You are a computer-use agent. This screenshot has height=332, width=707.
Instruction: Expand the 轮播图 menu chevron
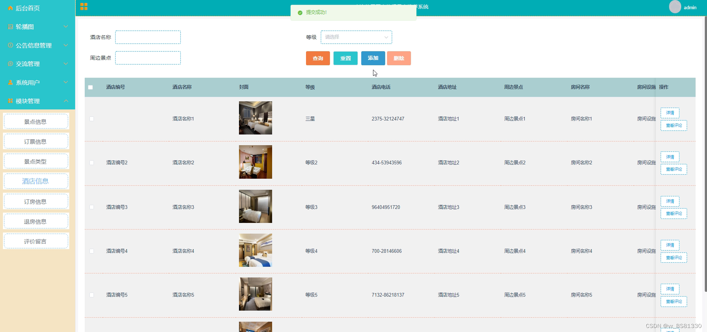coord(66,27)
